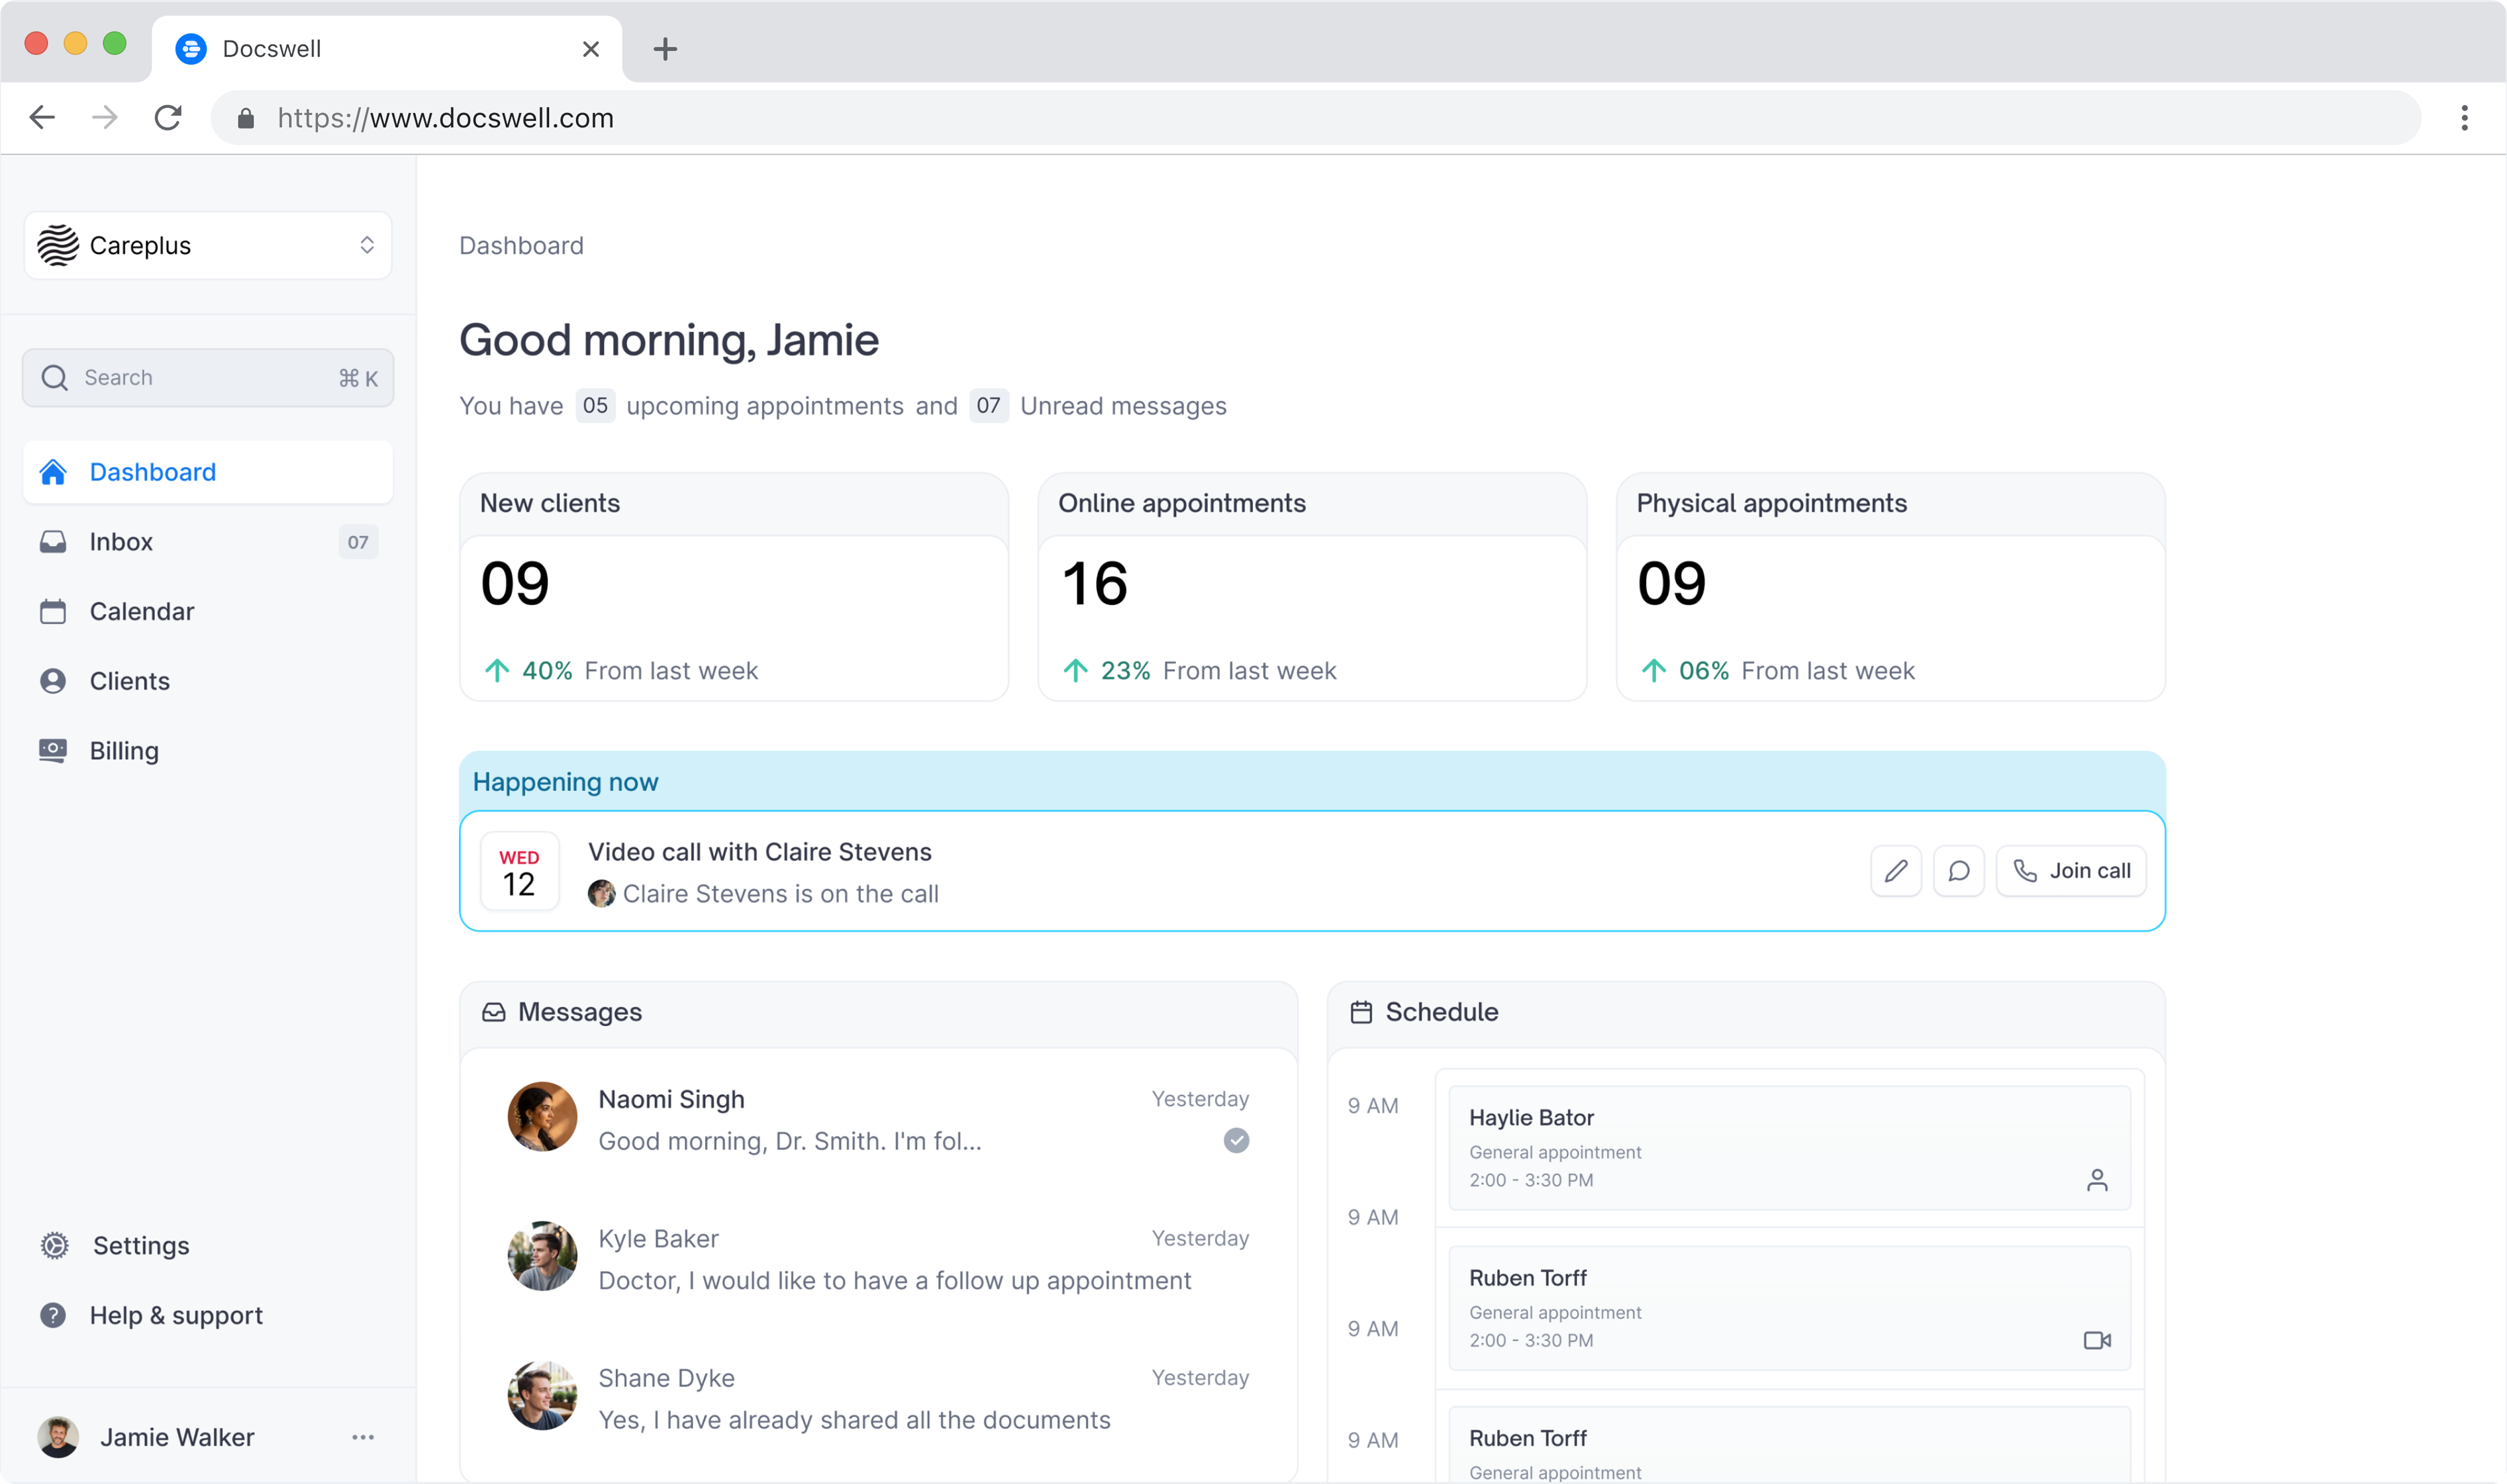Open Jamie Walker account options ellipsis
2507x1484 pixels.
[x=363, y=1438]
